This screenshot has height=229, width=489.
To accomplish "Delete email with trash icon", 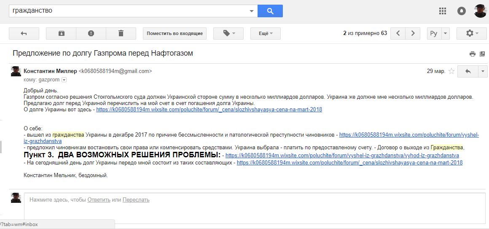I will [121, 33].
